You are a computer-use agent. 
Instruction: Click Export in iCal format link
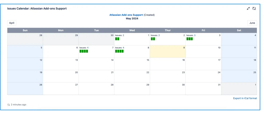[245, 98]
